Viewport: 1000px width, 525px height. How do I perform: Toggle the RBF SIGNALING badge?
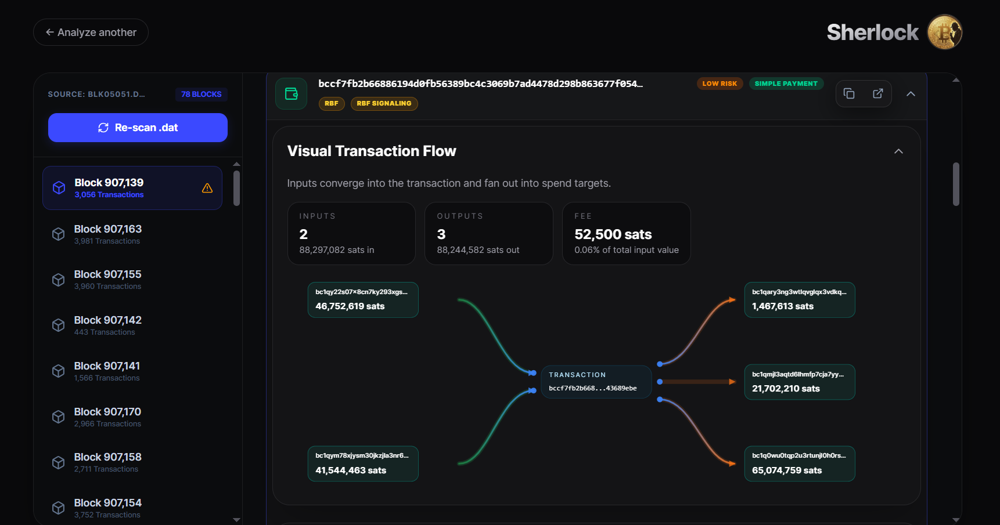coord(384,103)
